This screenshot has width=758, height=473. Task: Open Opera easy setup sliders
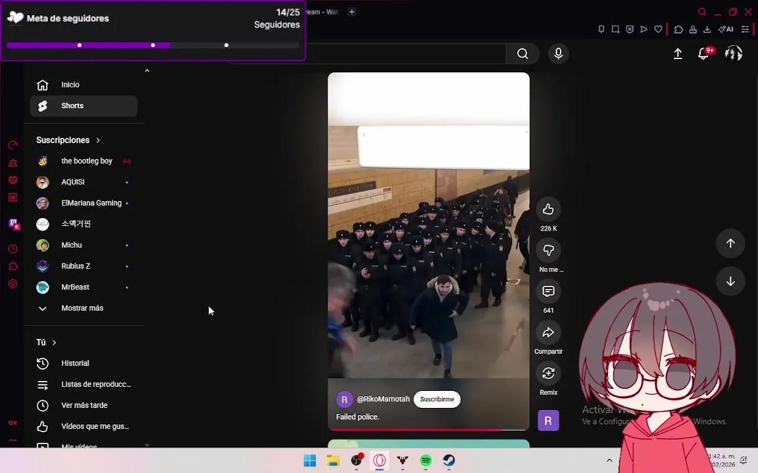(745, 30)
